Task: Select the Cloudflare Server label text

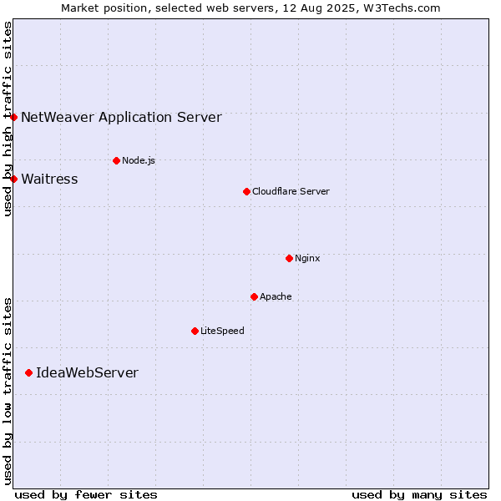Action: [291, 191]
